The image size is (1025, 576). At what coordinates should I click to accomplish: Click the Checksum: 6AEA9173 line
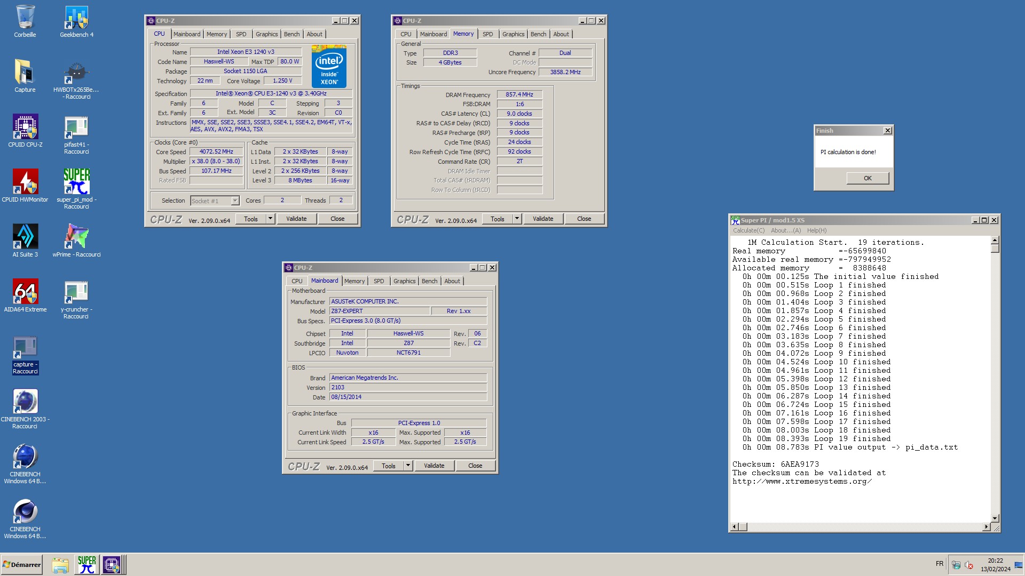click(x=775, y=464)
